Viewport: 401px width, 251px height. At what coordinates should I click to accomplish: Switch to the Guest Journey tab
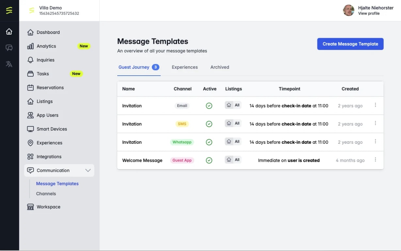click(139, 67)
